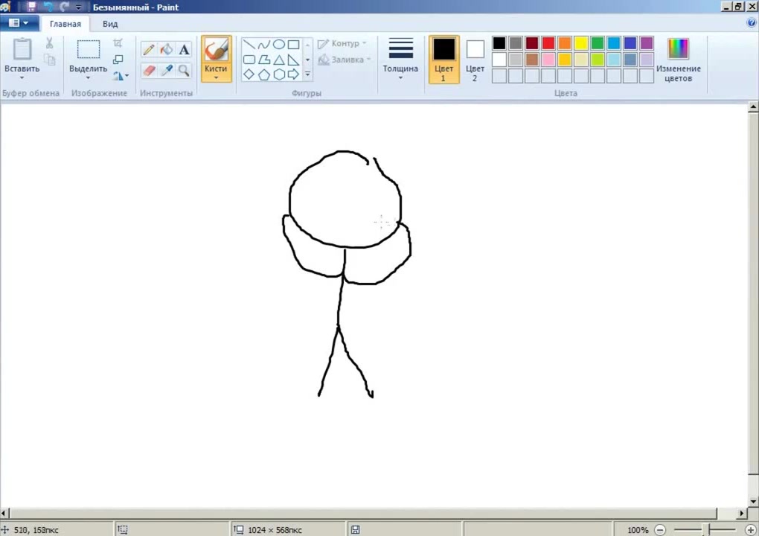The width and height of the screenshot is (759, 536).
Task: Activate the Цвет 2 color slot
Action: (x=475, y=60)
